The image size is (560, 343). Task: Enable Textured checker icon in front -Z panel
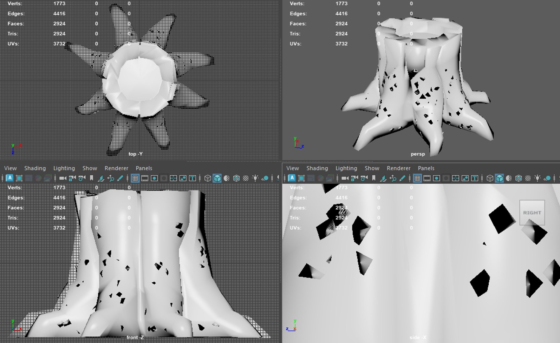coord(246,178)
